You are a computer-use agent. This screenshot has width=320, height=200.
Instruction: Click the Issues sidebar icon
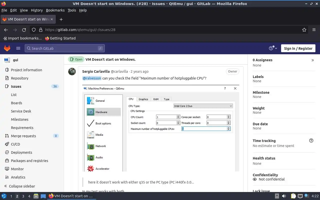(x=7, y=86)
